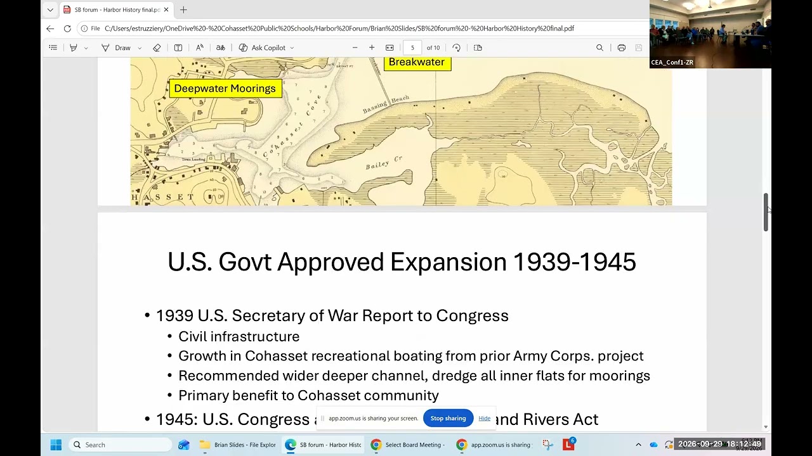Open Find in document search

[599, 47]
